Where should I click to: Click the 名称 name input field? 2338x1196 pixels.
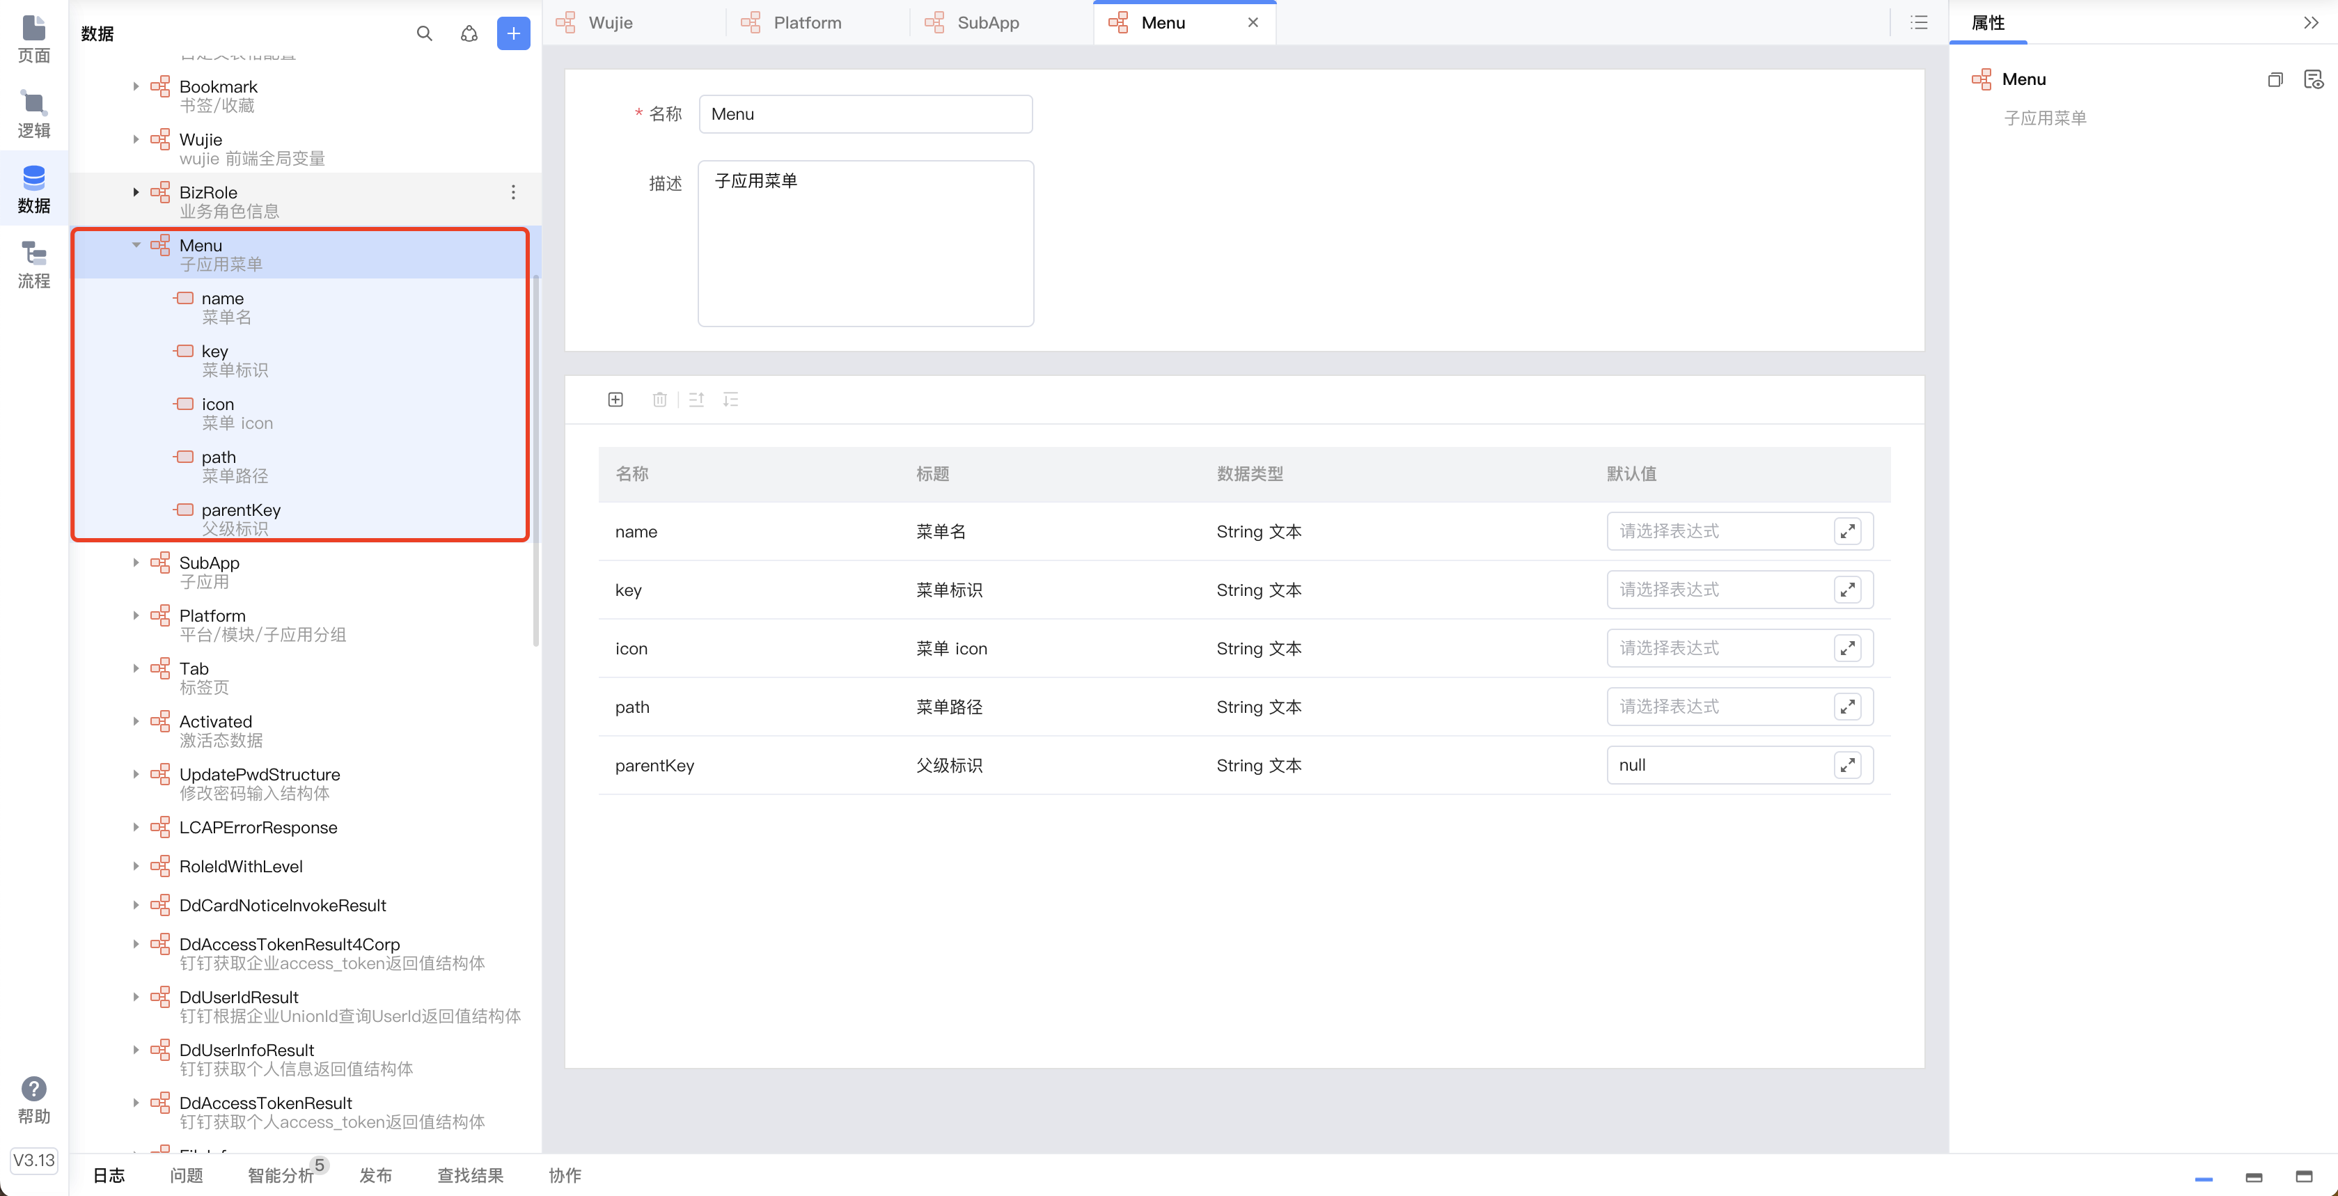click(x=865, y=114)
